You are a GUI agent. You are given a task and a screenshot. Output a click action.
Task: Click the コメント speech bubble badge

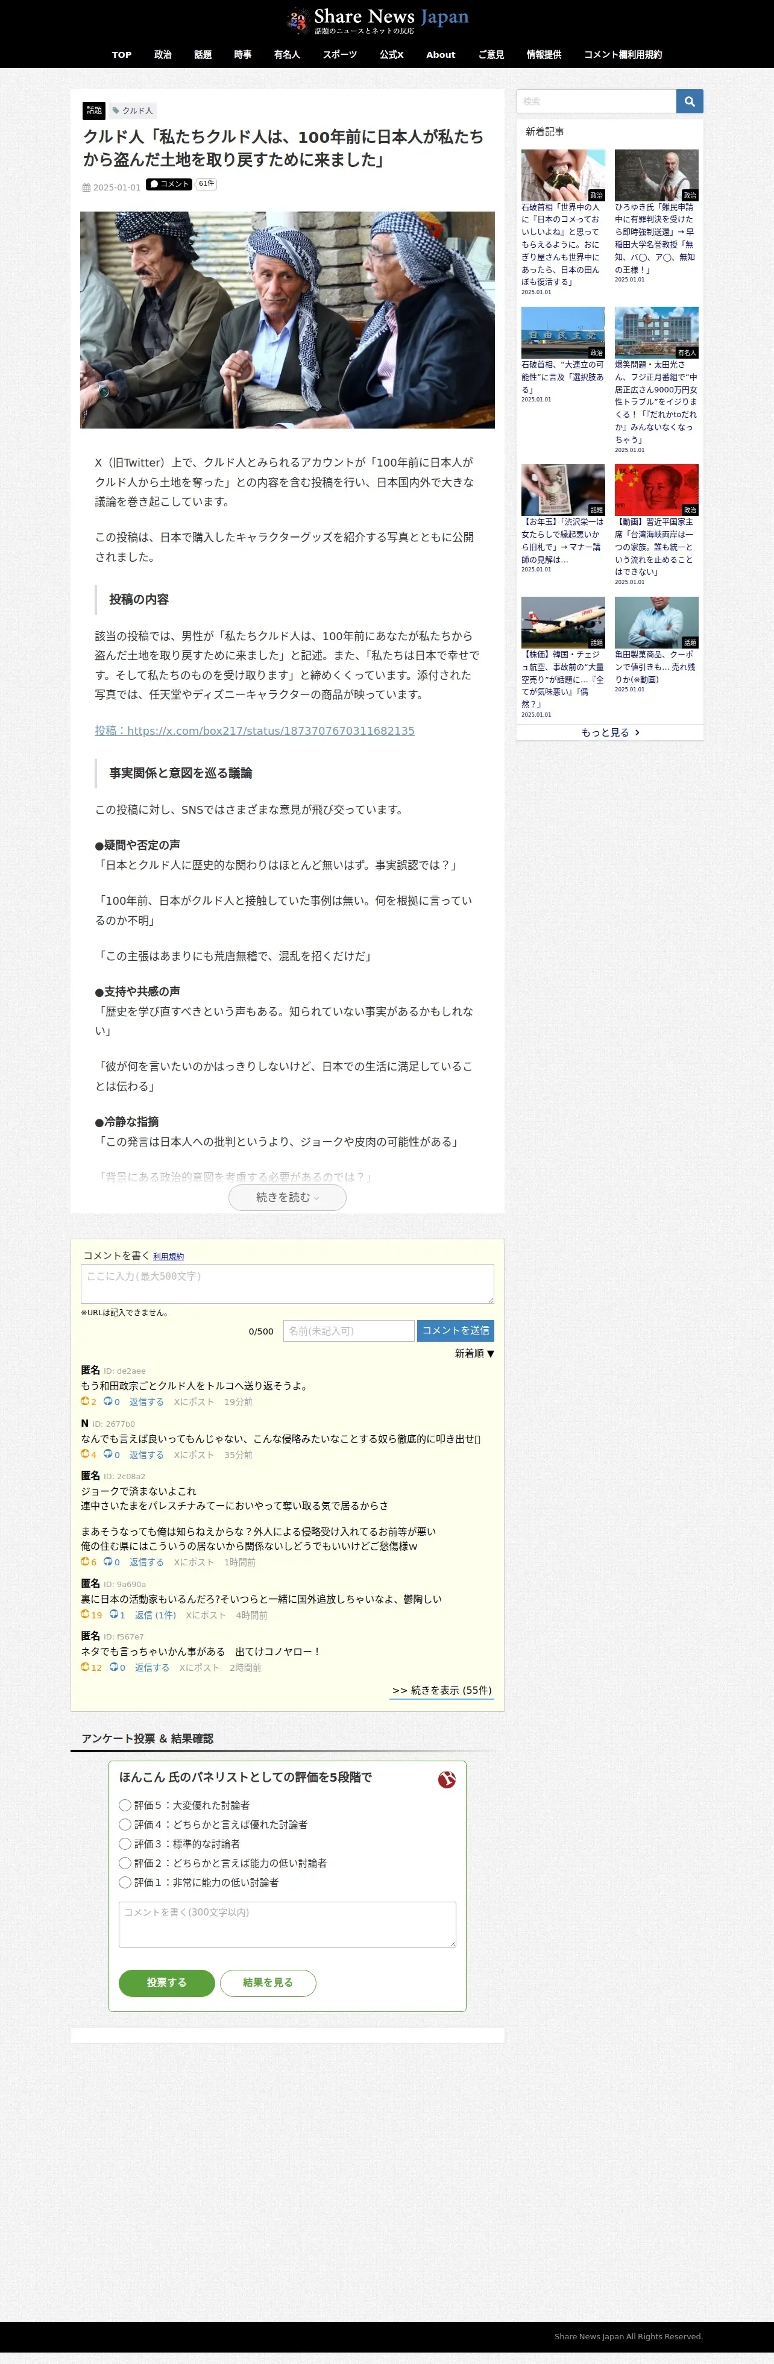coord(169,184)
